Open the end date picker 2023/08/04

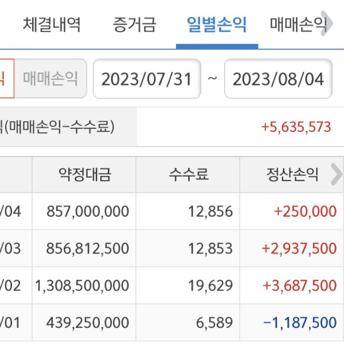278,79
